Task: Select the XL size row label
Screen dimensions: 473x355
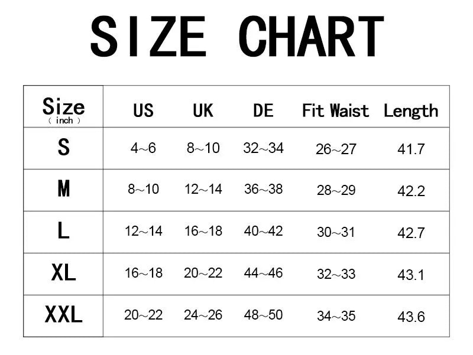Action: pos(63,273)
